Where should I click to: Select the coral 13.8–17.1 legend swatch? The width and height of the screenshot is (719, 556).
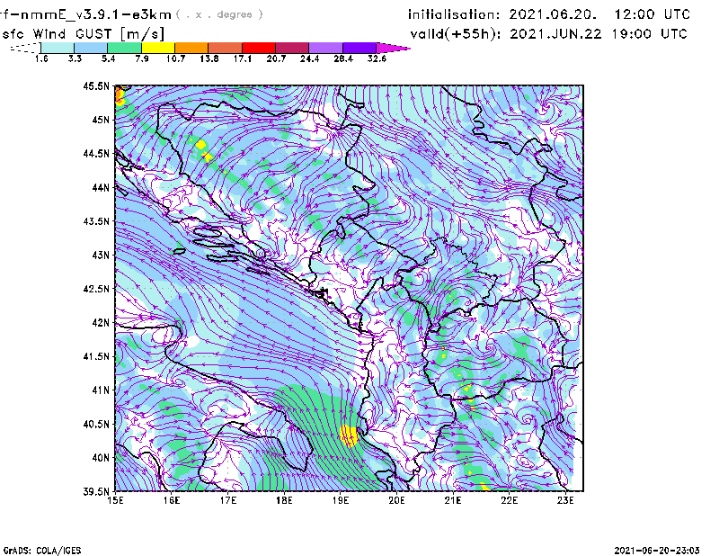coord(226,48)
